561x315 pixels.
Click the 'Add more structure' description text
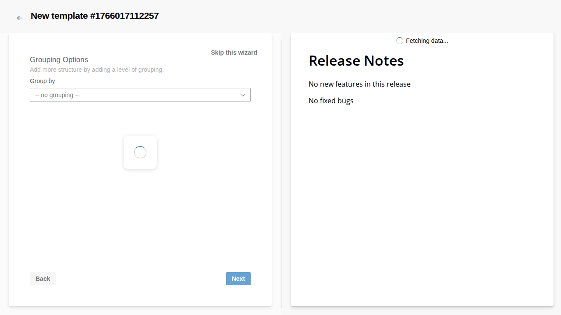coord(96,70)
